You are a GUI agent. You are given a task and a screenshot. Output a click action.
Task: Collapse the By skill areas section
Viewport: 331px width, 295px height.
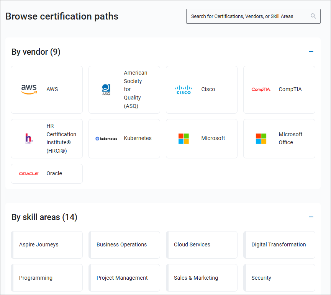[311, 217]
